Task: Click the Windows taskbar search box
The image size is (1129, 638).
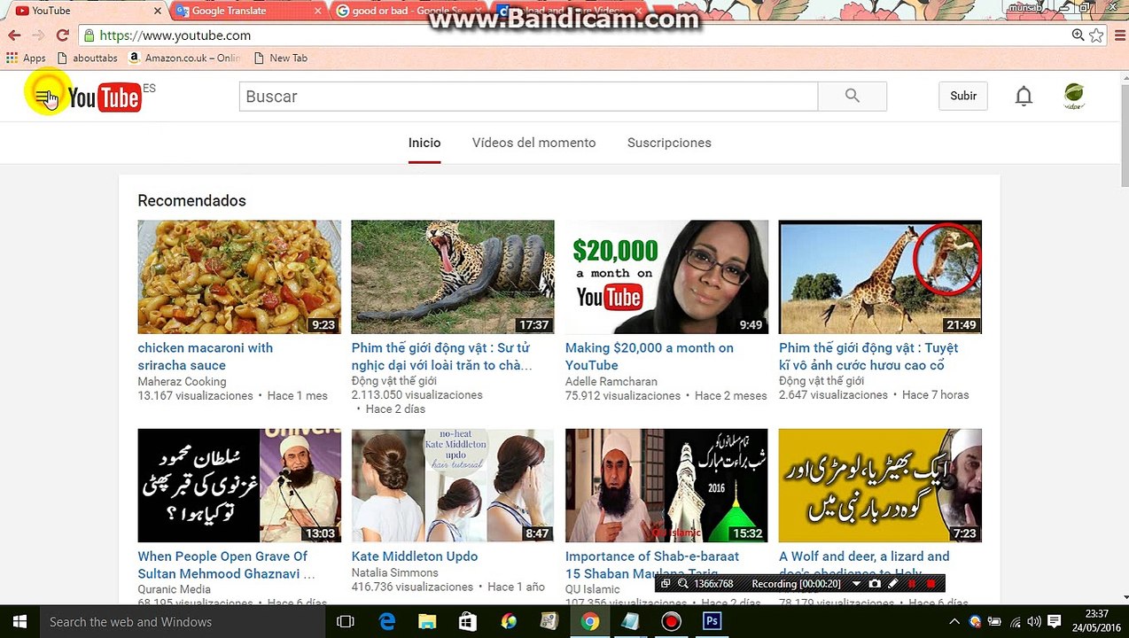Action: 181,622
